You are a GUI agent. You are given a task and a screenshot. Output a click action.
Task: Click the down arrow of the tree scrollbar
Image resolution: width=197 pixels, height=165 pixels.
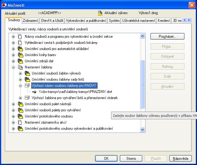(x=142, y=130)
